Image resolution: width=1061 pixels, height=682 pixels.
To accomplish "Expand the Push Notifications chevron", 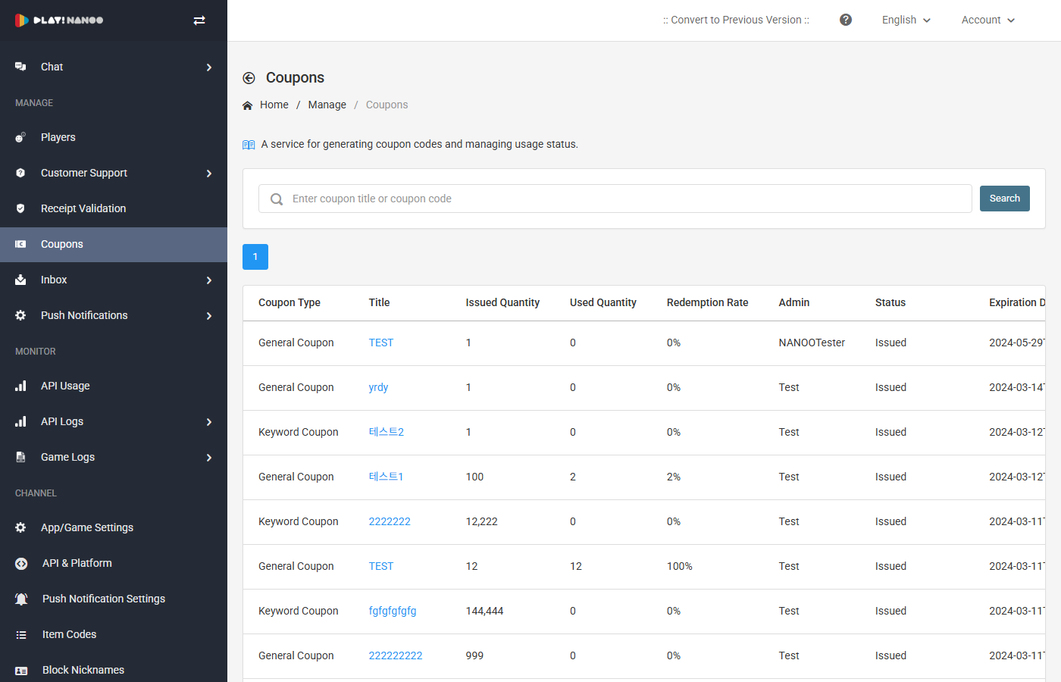I will tap(209, 316).
